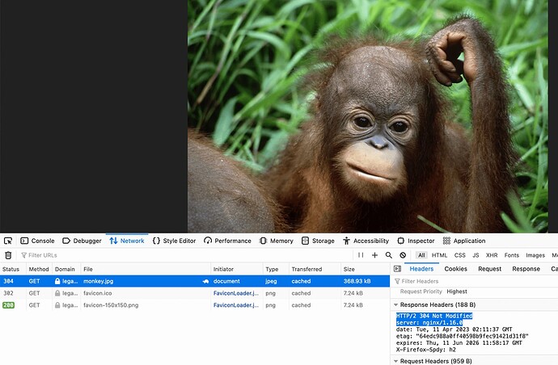Open the Style Editor tab
This screenshot has width=558, height=365.
tap(175, 241)
